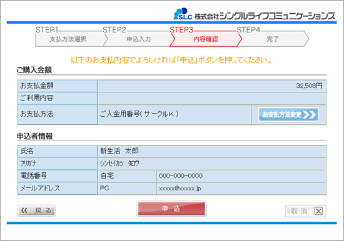Click email address xxxxx@xxxxx.jp
This screenshot has width=344, height=241.
[180, 189]
